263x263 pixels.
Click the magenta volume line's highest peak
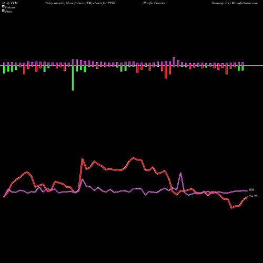(x=180, y=173)
